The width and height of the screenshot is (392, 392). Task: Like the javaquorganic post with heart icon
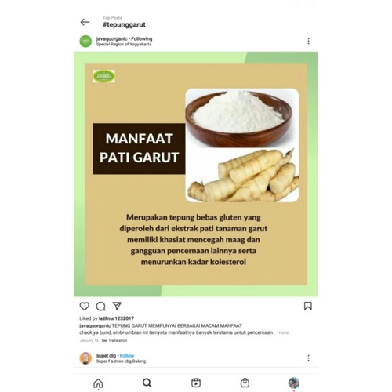[85, 306]
